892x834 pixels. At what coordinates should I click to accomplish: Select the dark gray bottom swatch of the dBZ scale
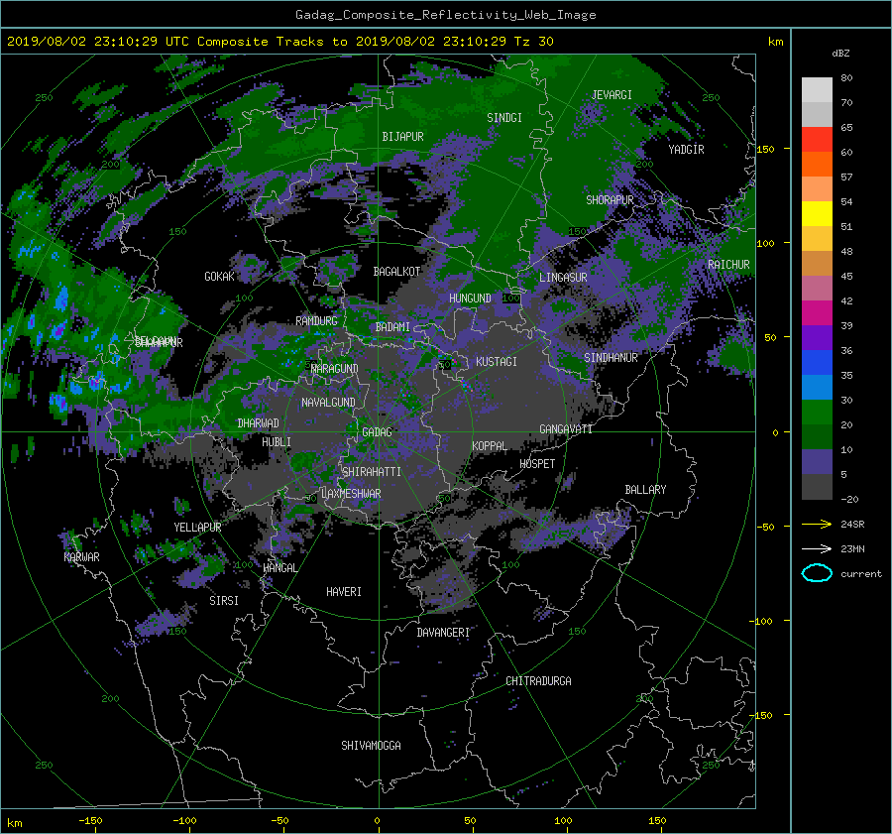point(817,487)
